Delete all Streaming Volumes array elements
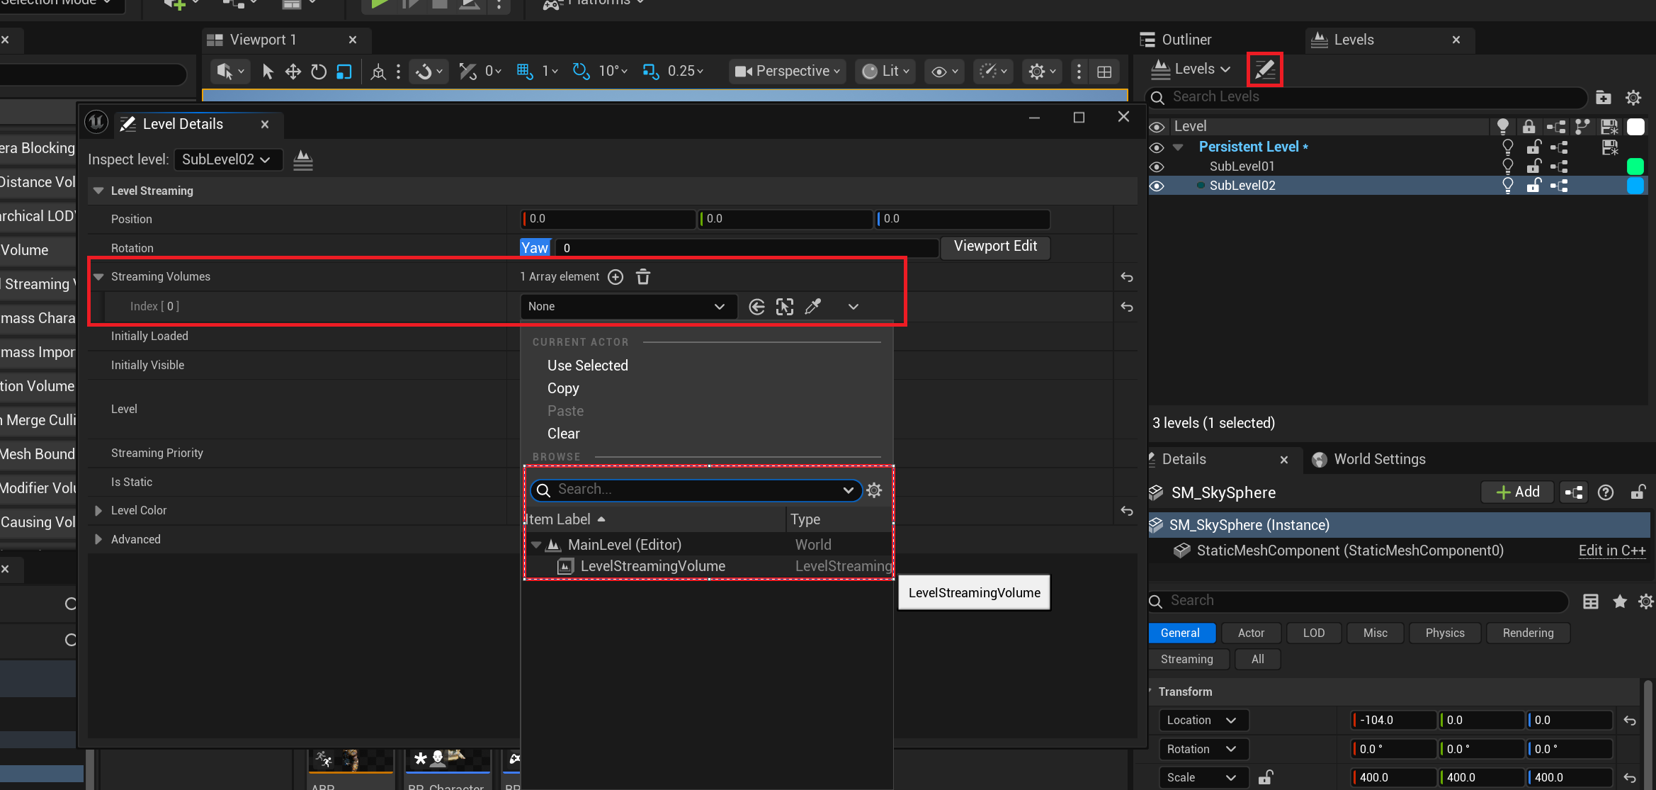The image size is (1656, 790). 642,276
